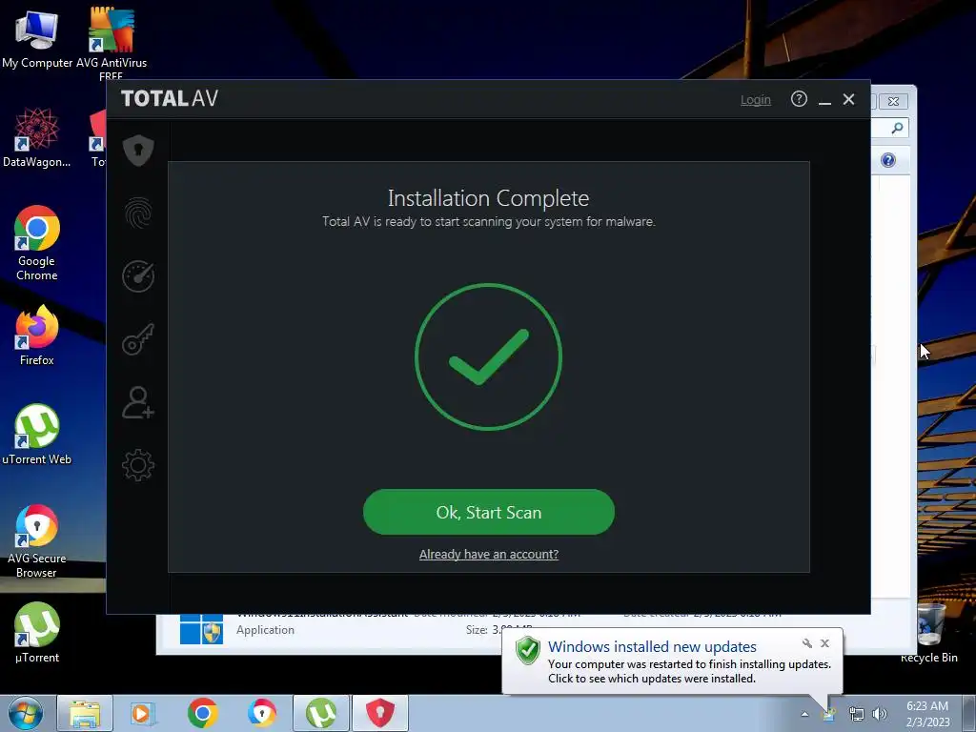Click the search magnifier in the Explorer window
Screen dimensions: 976x732
896,129
